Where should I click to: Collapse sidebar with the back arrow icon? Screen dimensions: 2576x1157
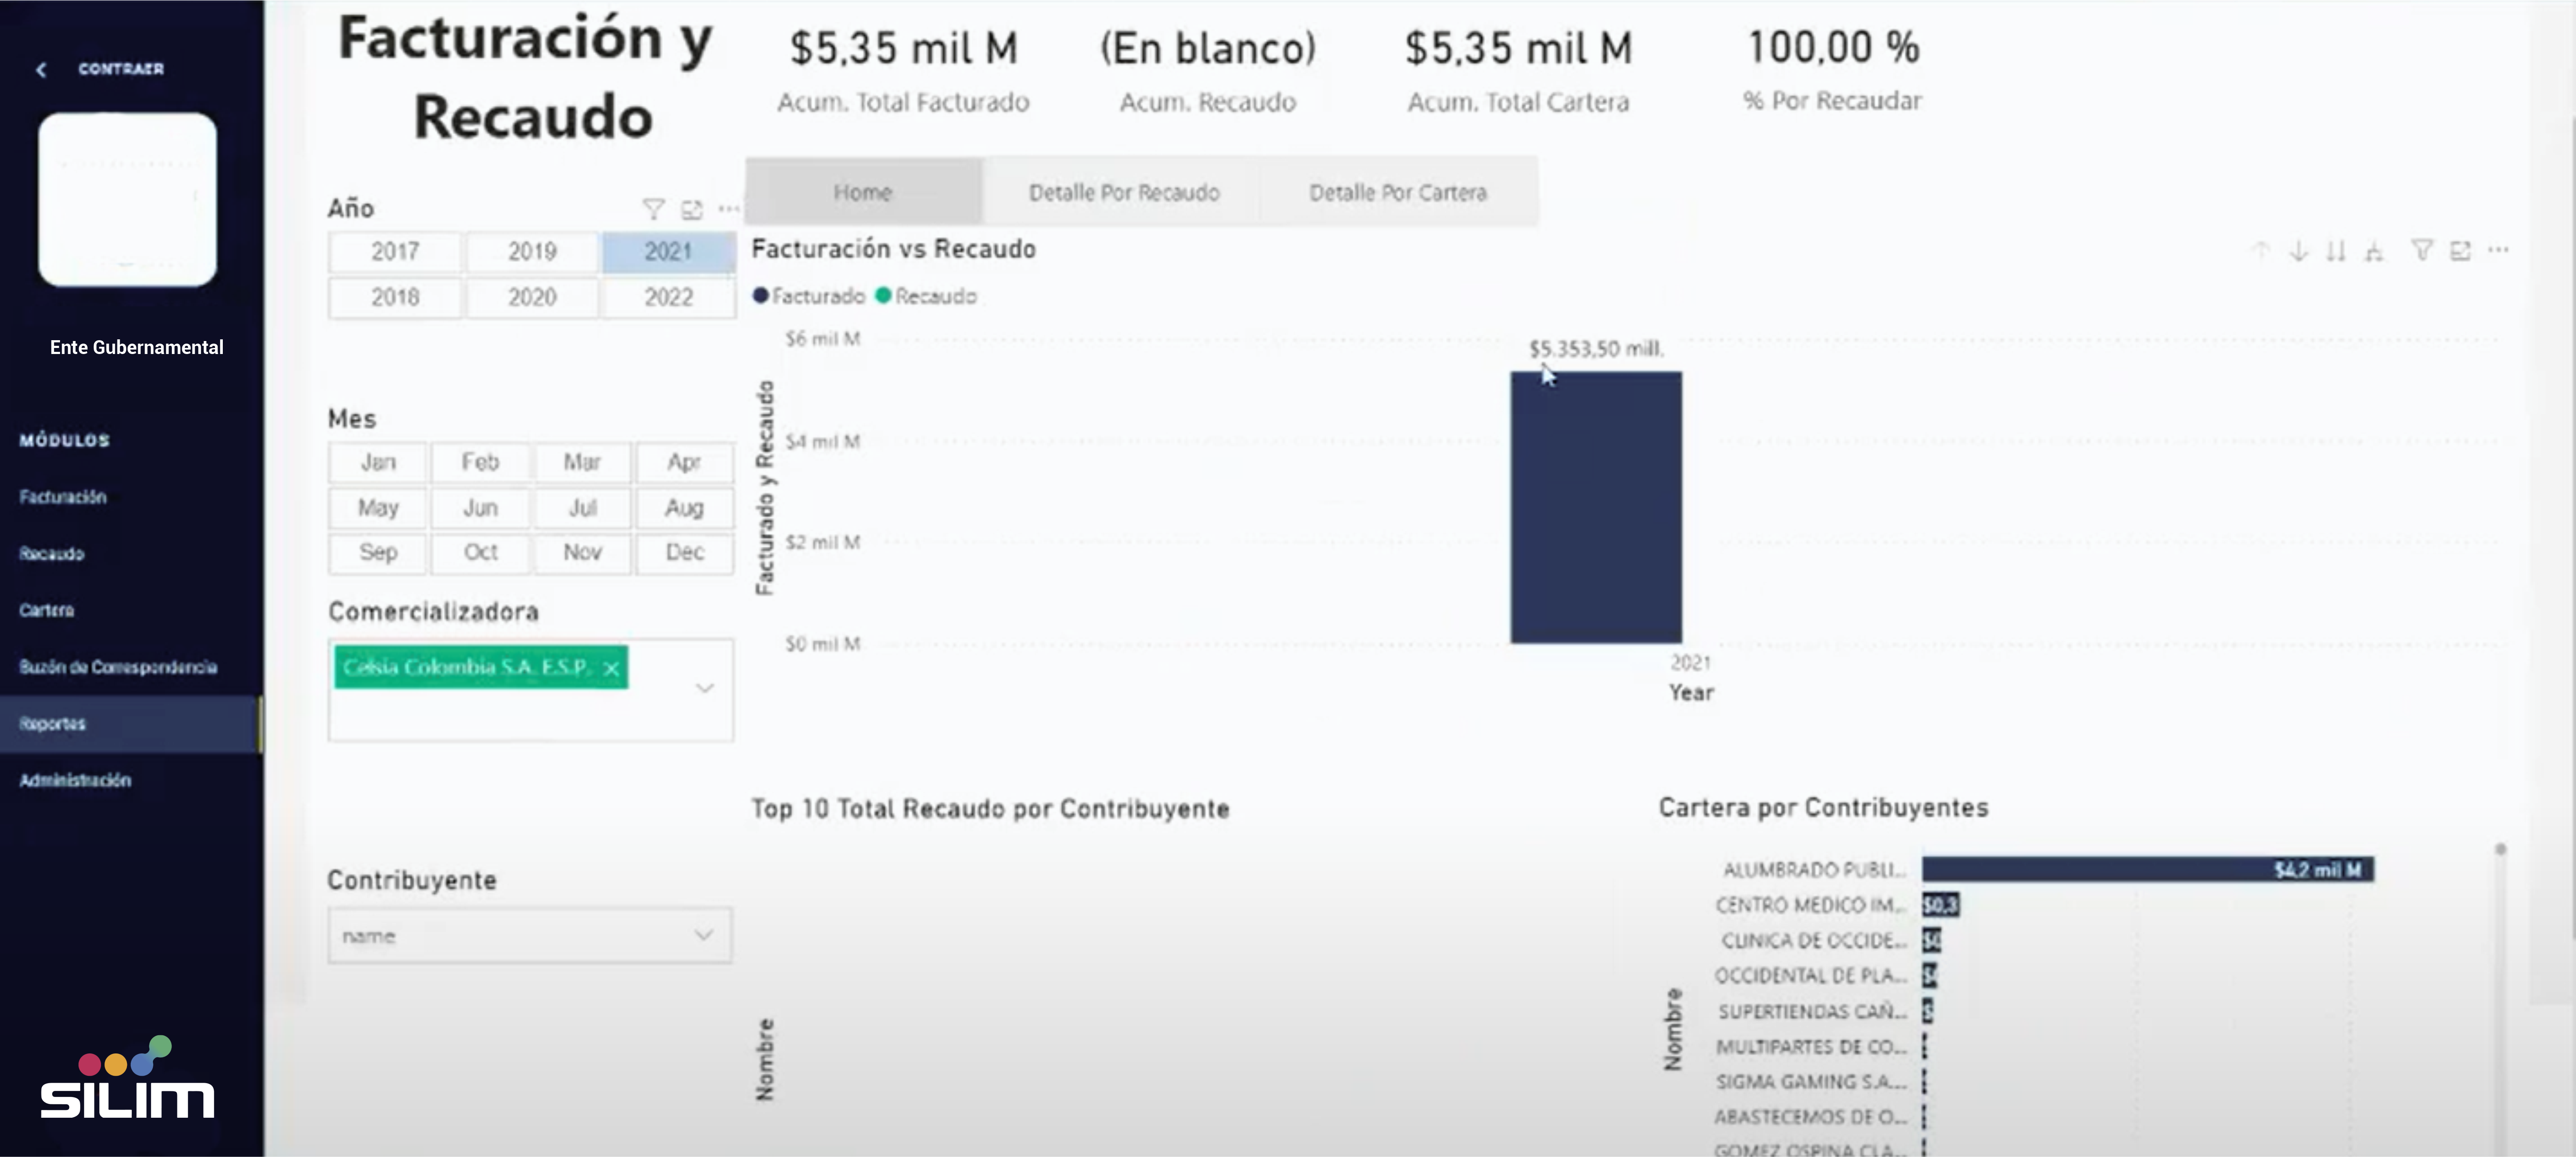tap(41, 69)
